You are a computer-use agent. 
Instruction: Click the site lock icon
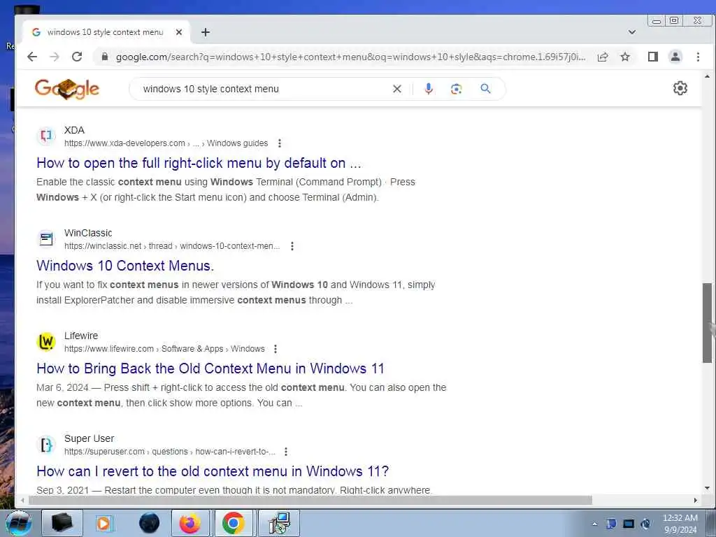coord(105,57)
